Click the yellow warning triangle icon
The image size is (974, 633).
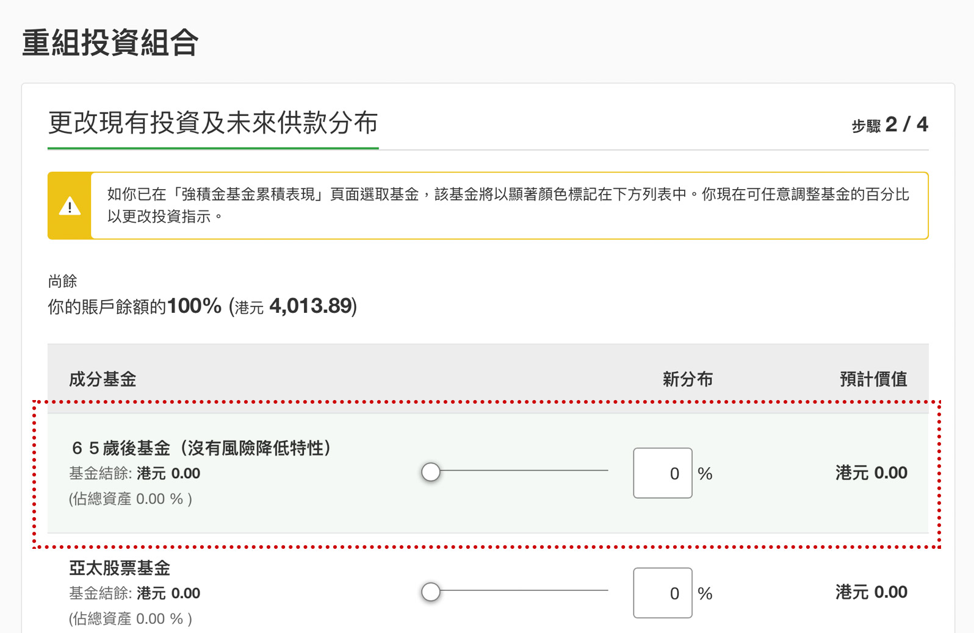[x=70, y=206]
